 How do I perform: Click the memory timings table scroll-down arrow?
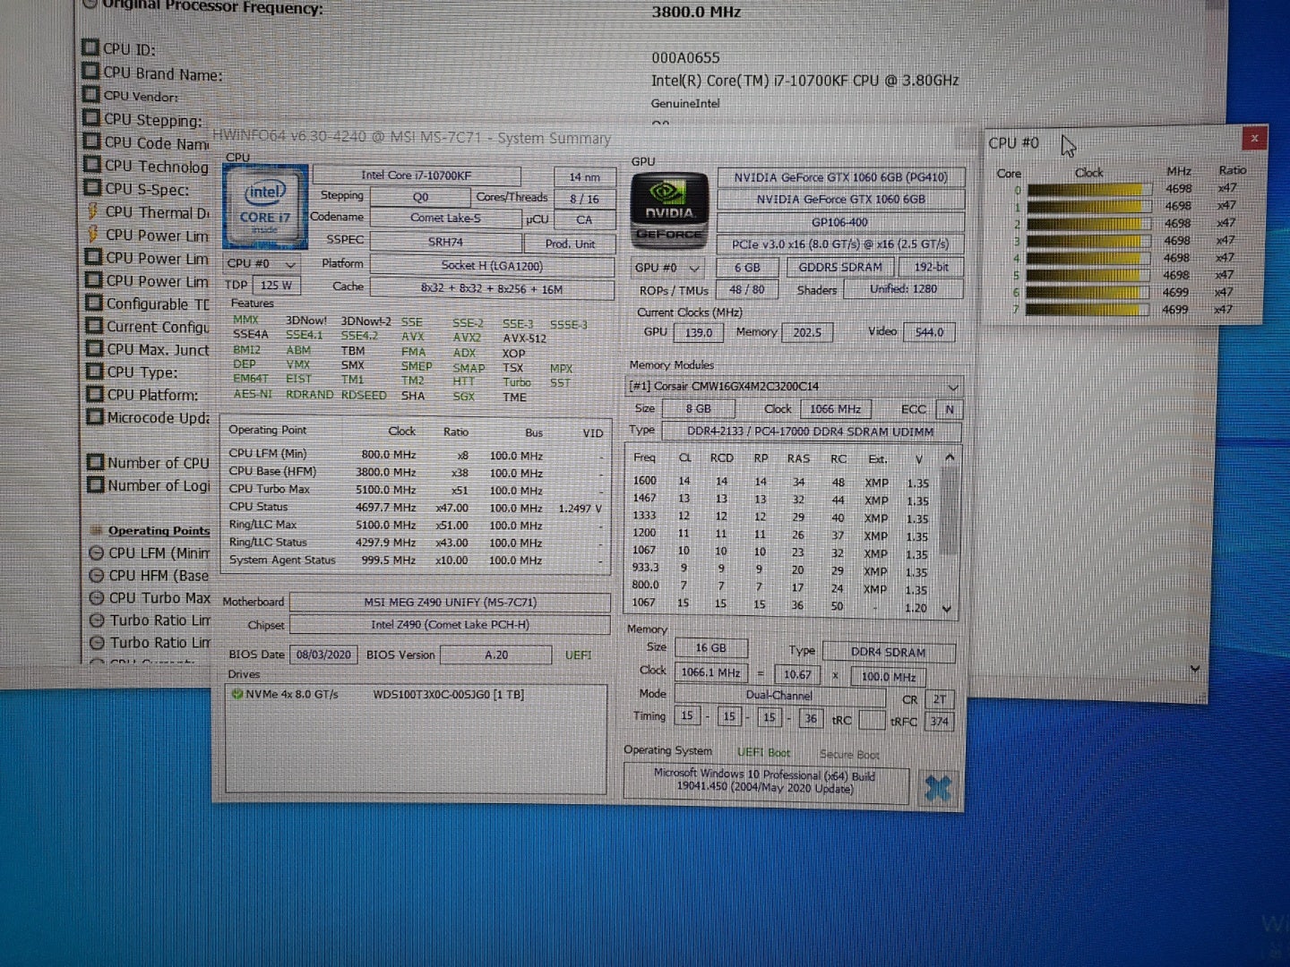click(x=947, y=609)
